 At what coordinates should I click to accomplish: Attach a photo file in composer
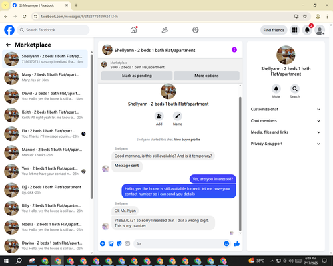[111, 244]
